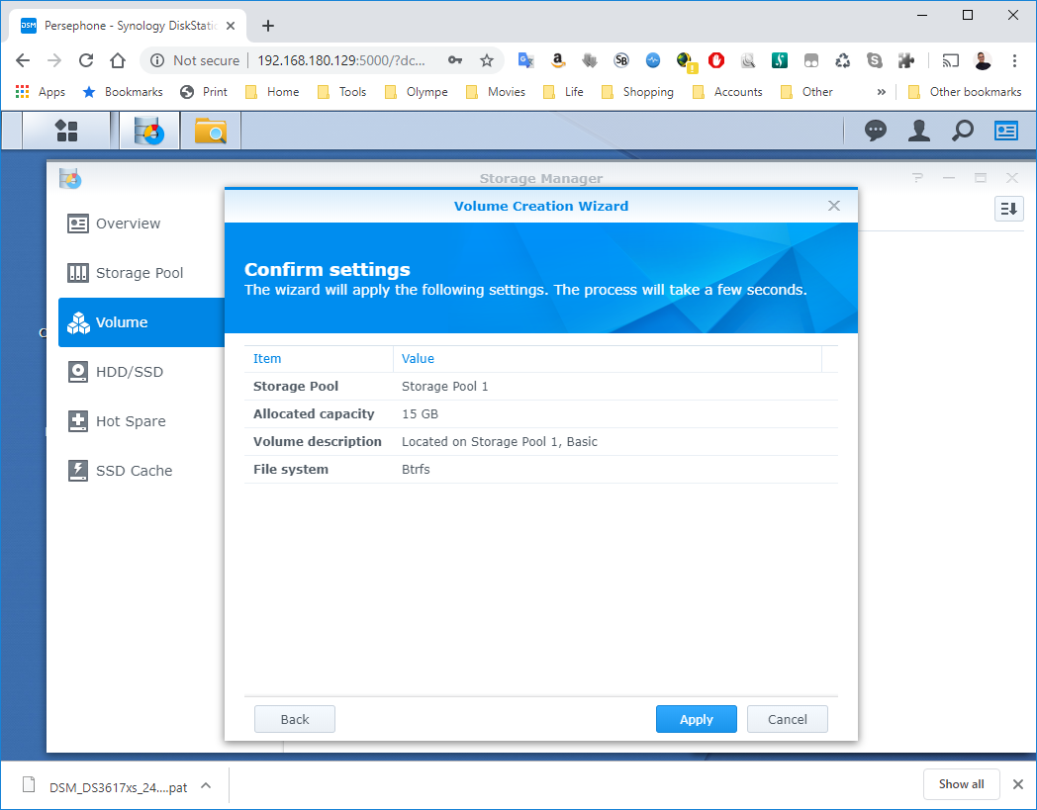Open the DSM widgets panel icon
Image resolution: width=1037 pixels, height=810 pixels.
click(1006, 131)
